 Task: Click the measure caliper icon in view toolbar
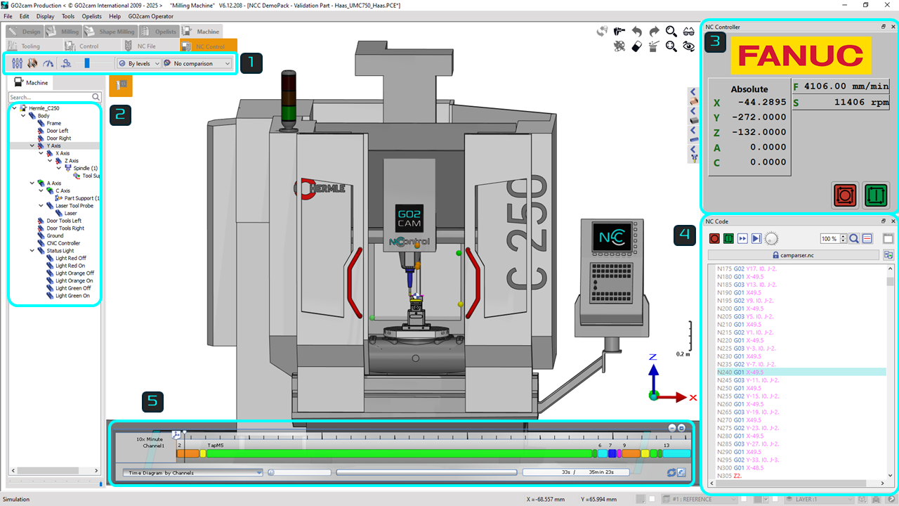[619, 32]
